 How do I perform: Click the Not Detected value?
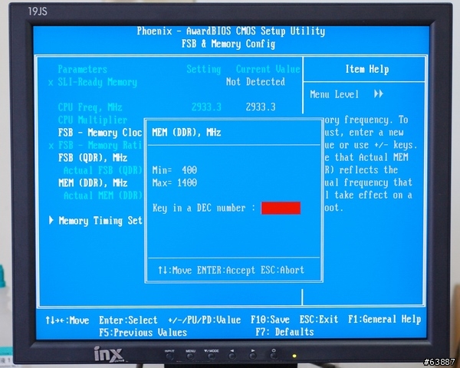pos(255,81)
